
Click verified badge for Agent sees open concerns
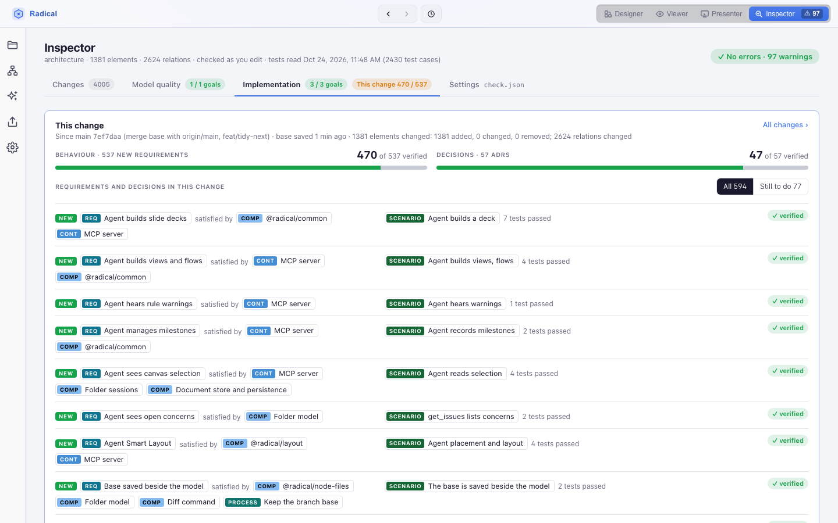click(x=788, y=414)
